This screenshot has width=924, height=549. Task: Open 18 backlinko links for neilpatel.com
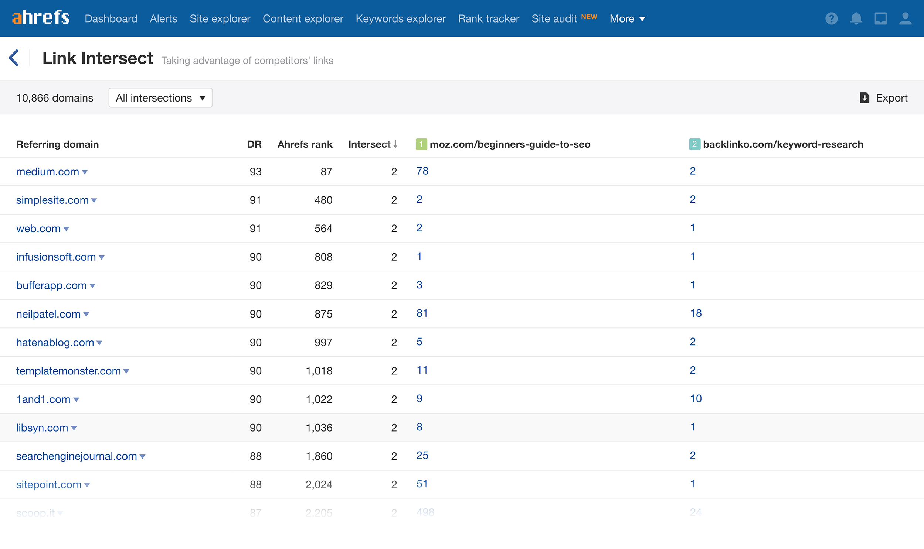696,313
